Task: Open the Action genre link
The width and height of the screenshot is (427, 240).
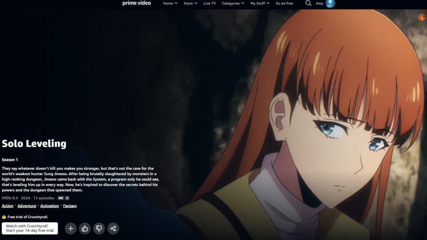Action: click(7, 205)
